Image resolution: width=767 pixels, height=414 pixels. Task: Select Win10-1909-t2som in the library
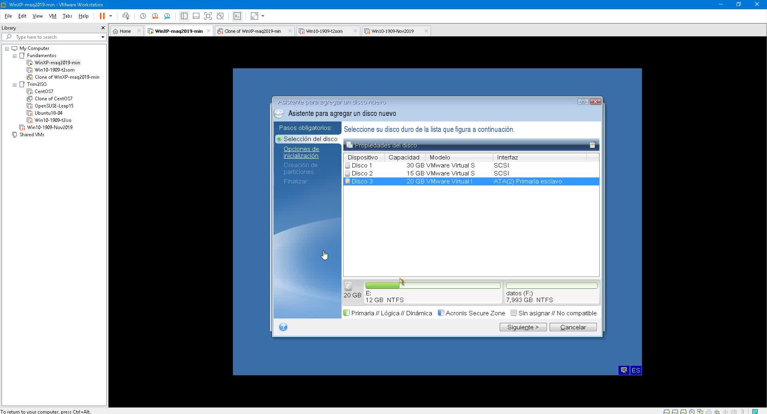[x=54, y=70]
